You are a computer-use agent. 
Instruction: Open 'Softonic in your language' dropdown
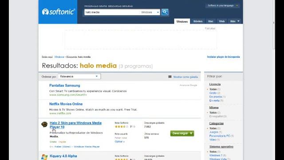[x=222, y=5]
